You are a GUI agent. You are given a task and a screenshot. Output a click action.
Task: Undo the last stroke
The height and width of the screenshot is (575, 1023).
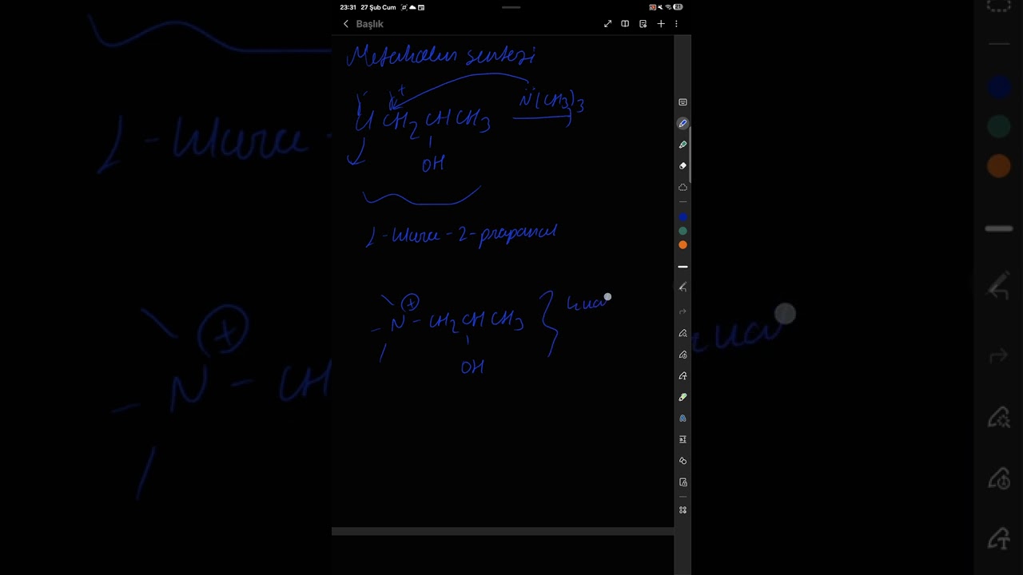(x=683, y=287)
